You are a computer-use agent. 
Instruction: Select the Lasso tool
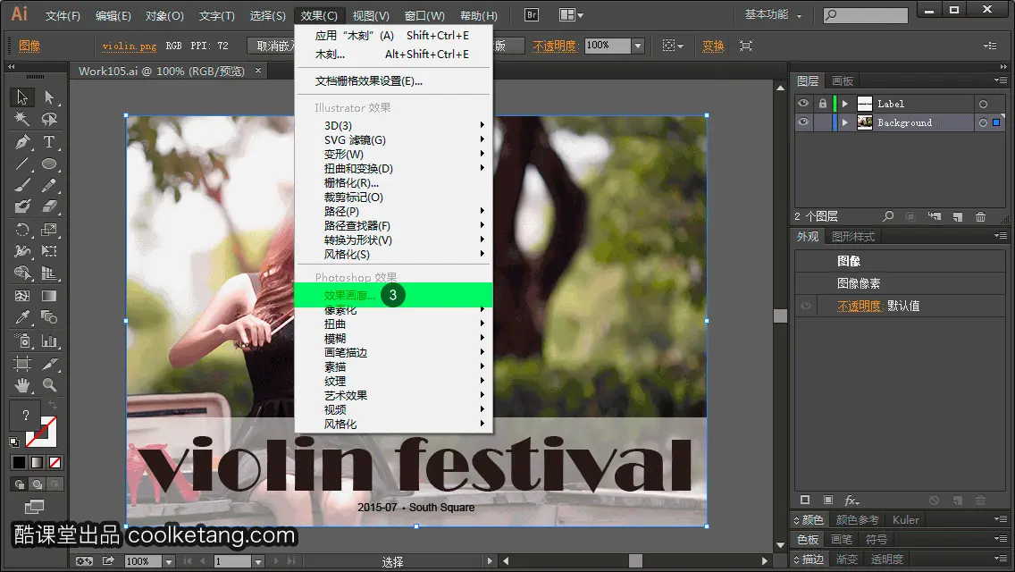click(49, 119)
